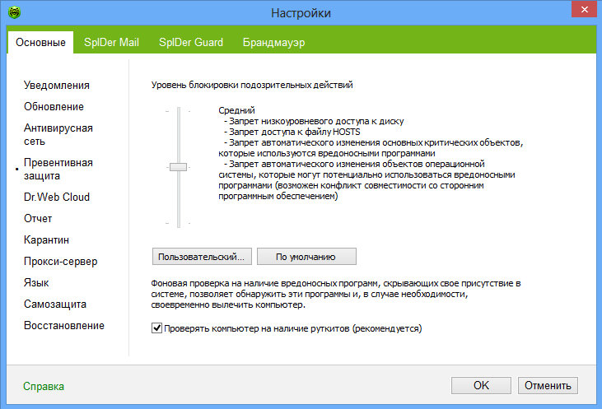The height and width of the screenshot is (409, 602).
Task: Select Превентивная защита in sidebar
Action: point(58,170)
